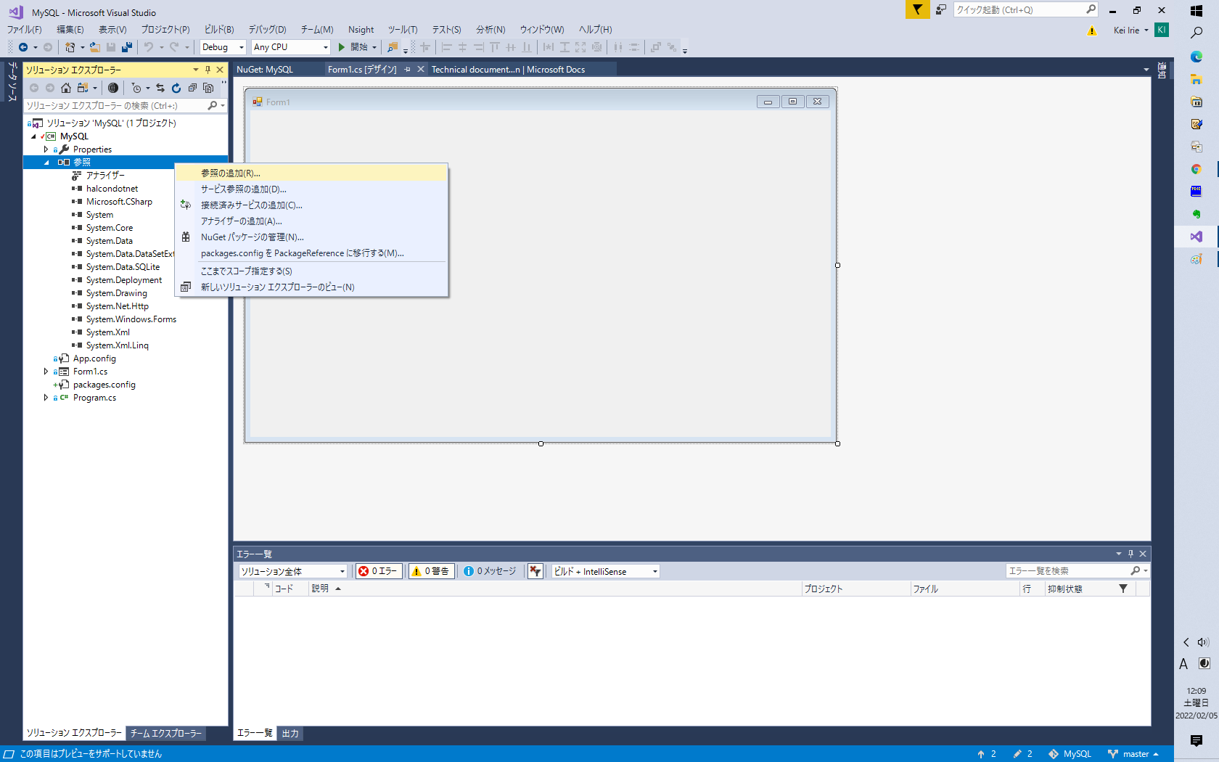Toggle the 0 警告 warnings filter button
The width and height of the screenshot is (1219, 762).
[x=431, y=571]
